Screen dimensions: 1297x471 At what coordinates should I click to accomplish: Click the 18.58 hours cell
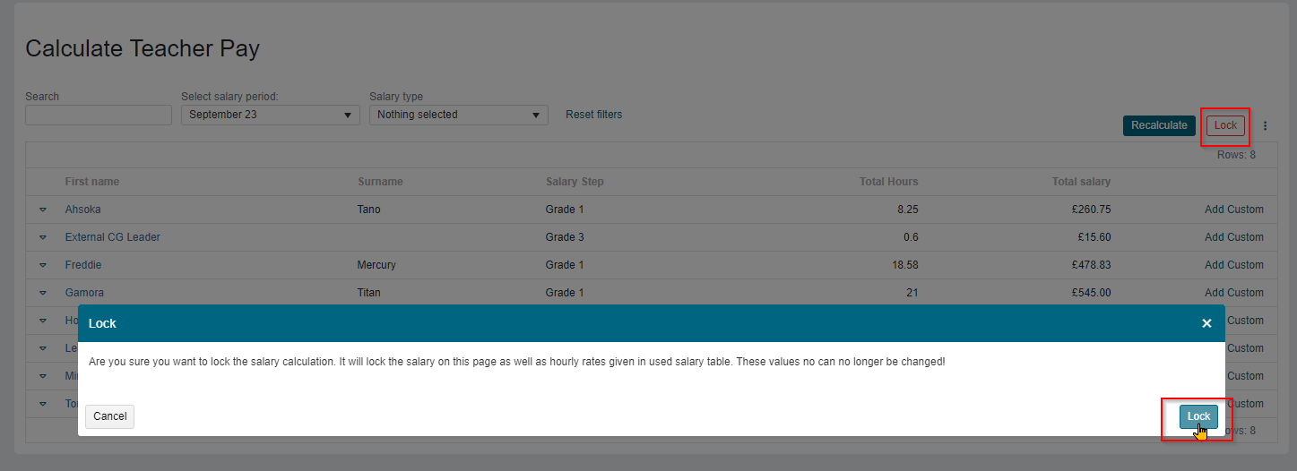(x=904, y=265)
